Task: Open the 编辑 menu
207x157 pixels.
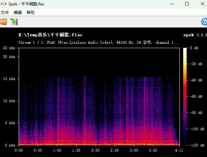Action: 18,13
